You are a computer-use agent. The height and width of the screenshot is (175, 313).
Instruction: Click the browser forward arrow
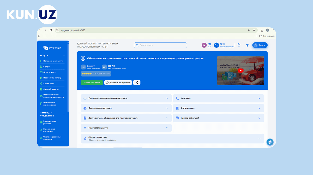(x=45, y=30)
